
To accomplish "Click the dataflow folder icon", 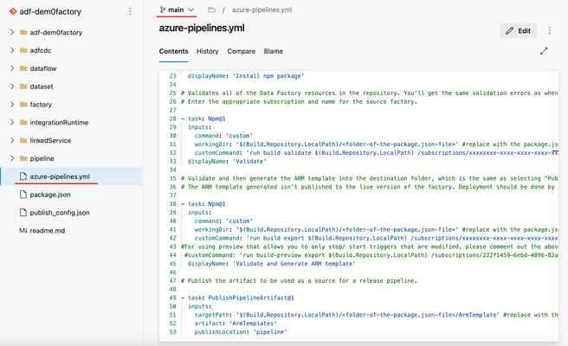I will 23,68.
